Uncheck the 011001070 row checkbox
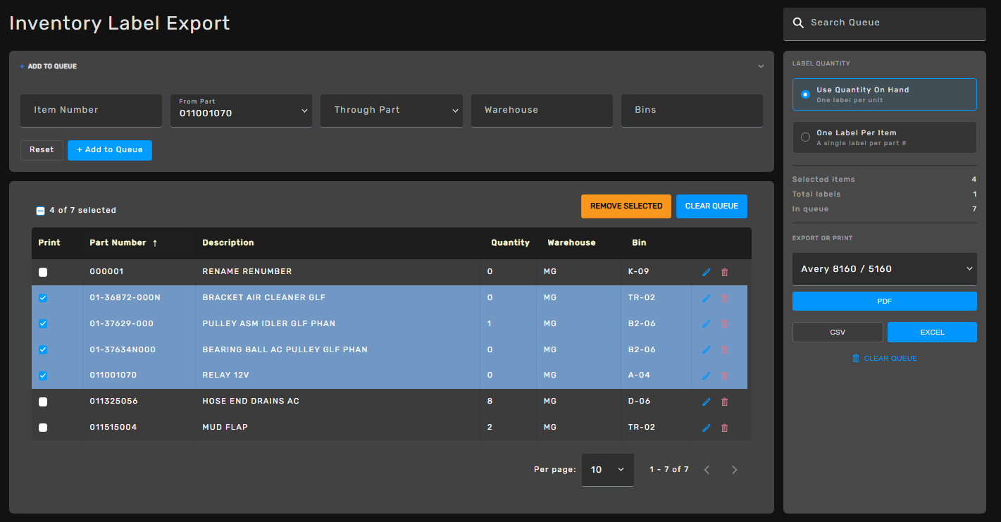 pos(43,375)
